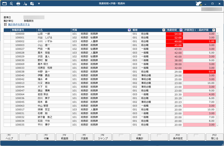
Task: Select employee number 100069
Action: [x=20, y=64]
